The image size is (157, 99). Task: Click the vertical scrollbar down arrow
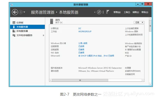pos(150,84)
